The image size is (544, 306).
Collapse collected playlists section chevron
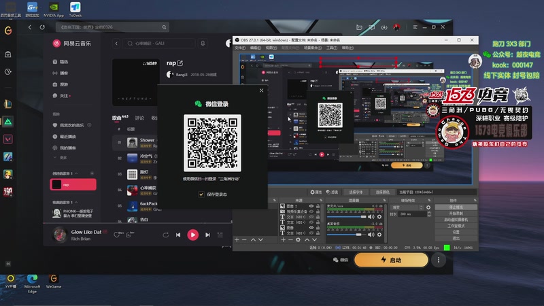pyautogui.click(x=76, y=202)
